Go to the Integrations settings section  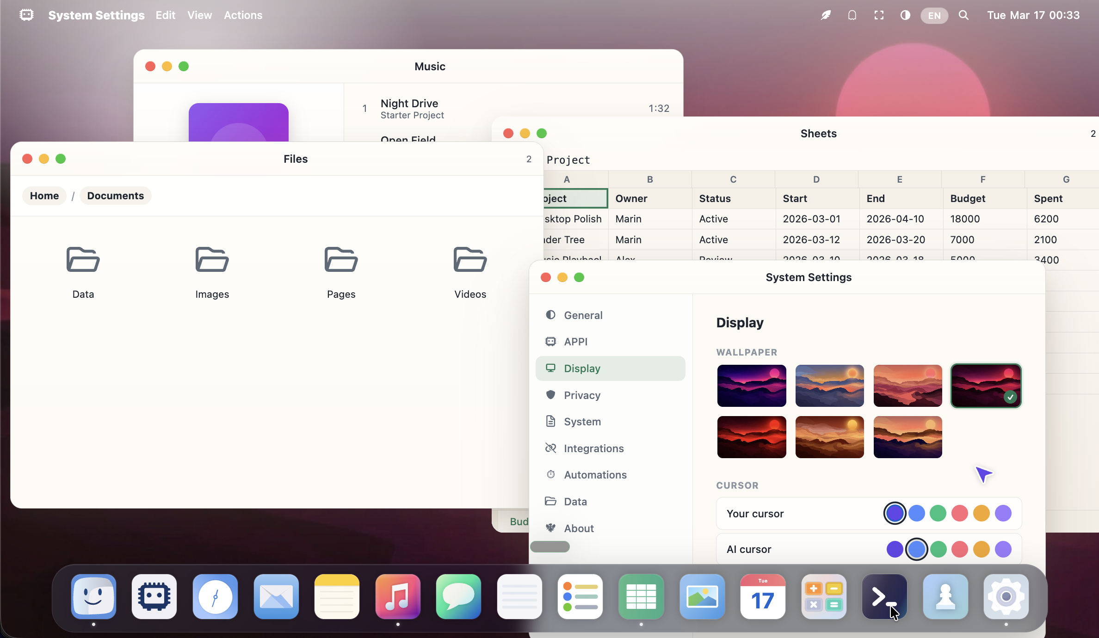click(593, 448)
